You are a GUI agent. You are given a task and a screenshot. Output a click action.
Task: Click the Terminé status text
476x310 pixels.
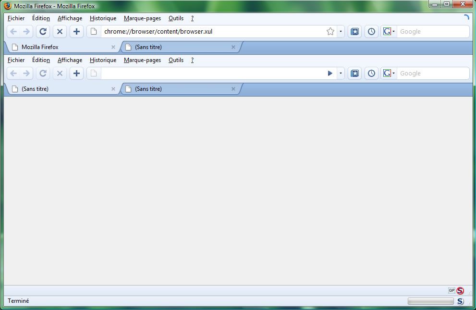coord(18,301)
